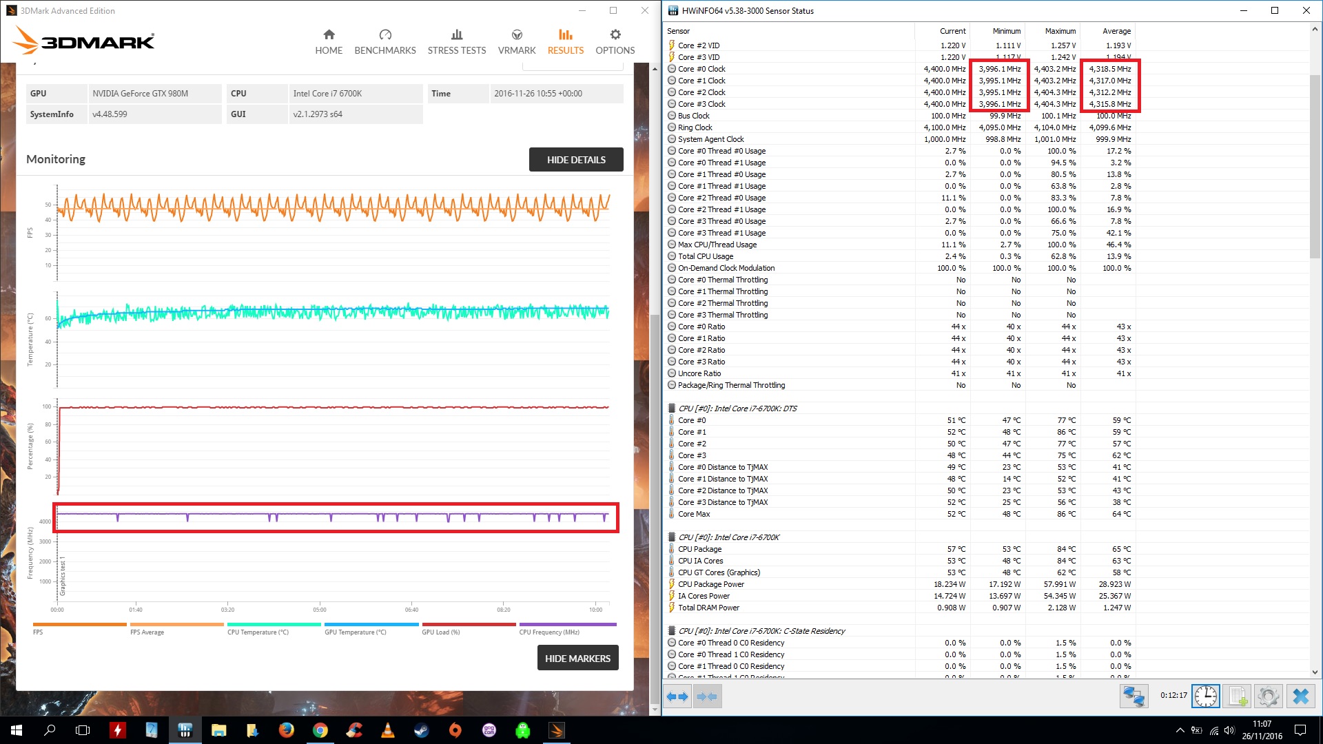Open HWiNFO sensor settings gear
The height and width of the screenshot is (744, 1323).
[1268, 696]
